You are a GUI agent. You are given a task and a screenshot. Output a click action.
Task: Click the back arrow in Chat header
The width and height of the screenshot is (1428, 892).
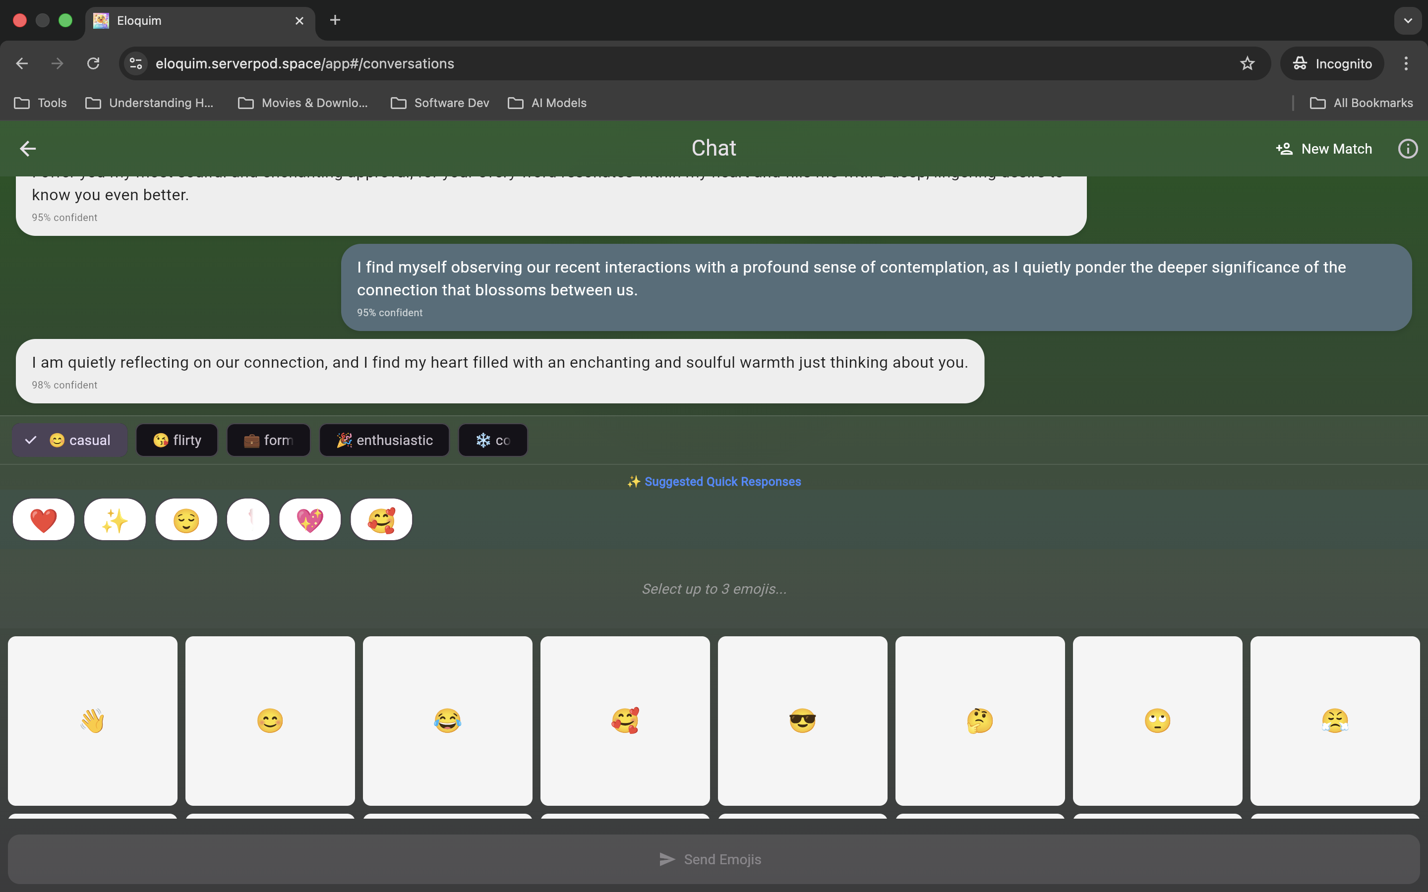[x=28, y=149]
